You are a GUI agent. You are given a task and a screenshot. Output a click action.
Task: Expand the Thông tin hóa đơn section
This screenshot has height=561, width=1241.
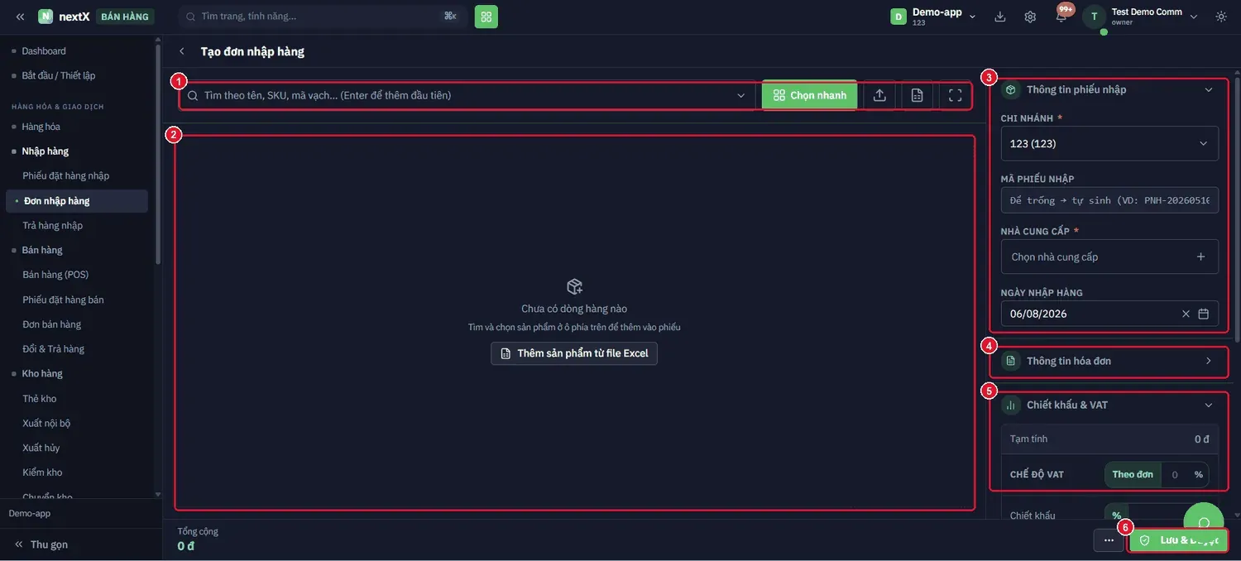1209,361
